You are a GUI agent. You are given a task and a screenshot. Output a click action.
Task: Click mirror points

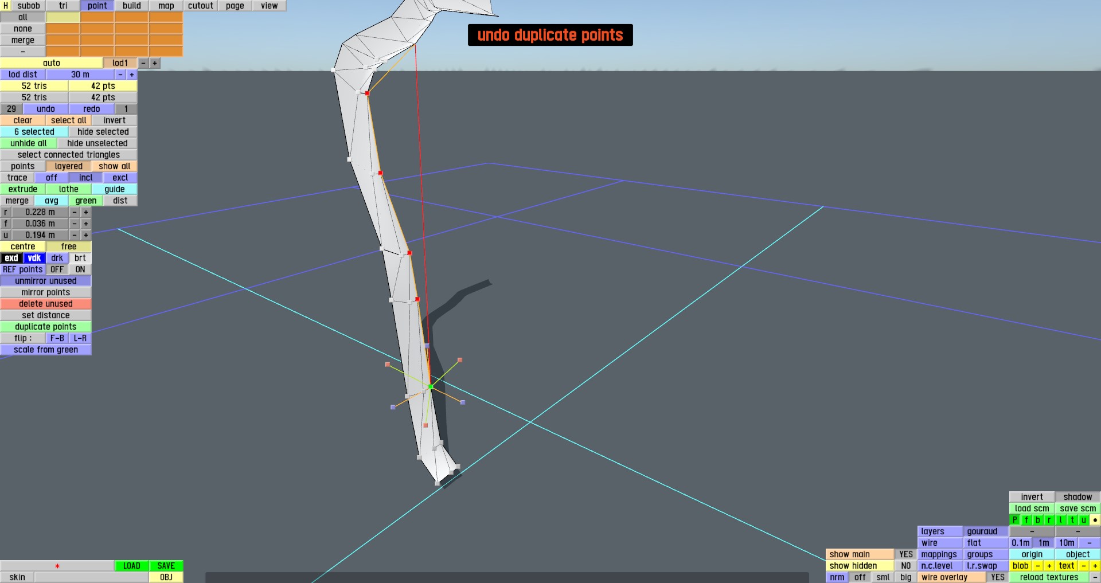tap(46, 292)
